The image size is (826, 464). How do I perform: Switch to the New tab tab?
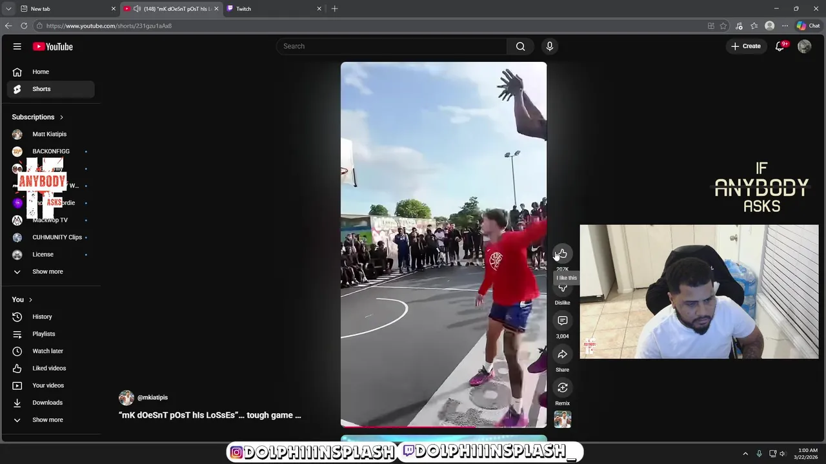(x=65, y=8)
